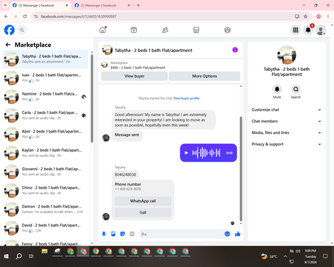Viewport: 334px width, 267px height.
Task: Open the Windows Start menu
Action: point(6,256)
